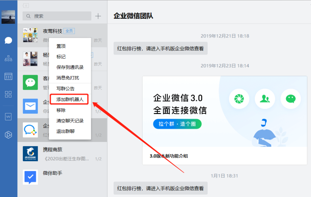Click the 拉个群 · 造个圈 button
The width and height of the screenshot is (311, 197).
[177, 124]
